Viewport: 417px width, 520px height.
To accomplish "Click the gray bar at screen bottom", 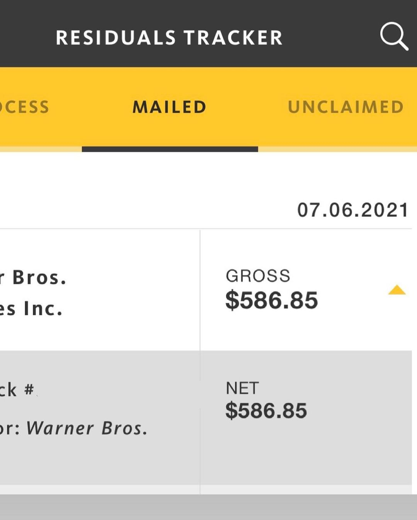I will [x=208, y=508].
